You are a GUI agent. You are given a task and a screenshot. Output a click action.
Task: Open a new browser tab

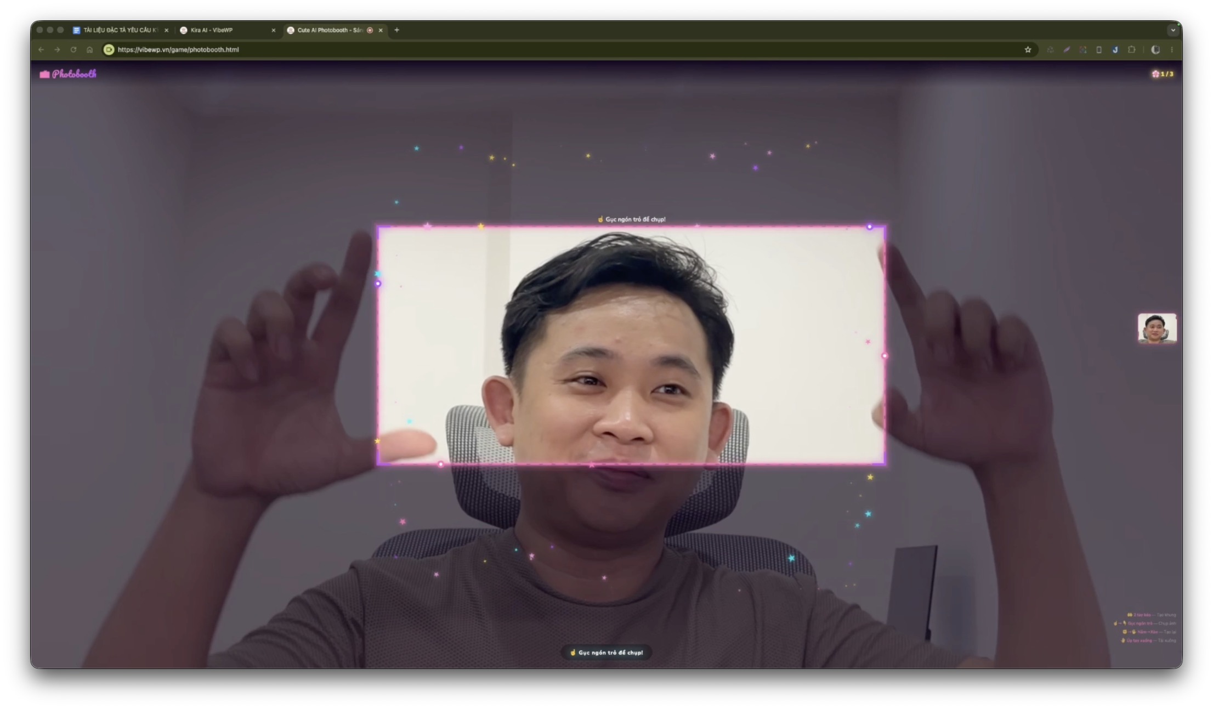(x=397, y=30)
